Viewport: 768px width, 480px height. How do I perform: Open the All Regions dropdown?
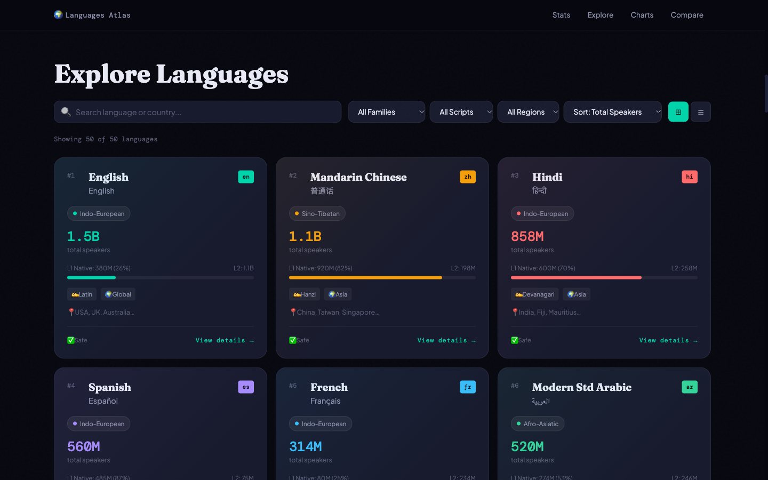point(529,112)
